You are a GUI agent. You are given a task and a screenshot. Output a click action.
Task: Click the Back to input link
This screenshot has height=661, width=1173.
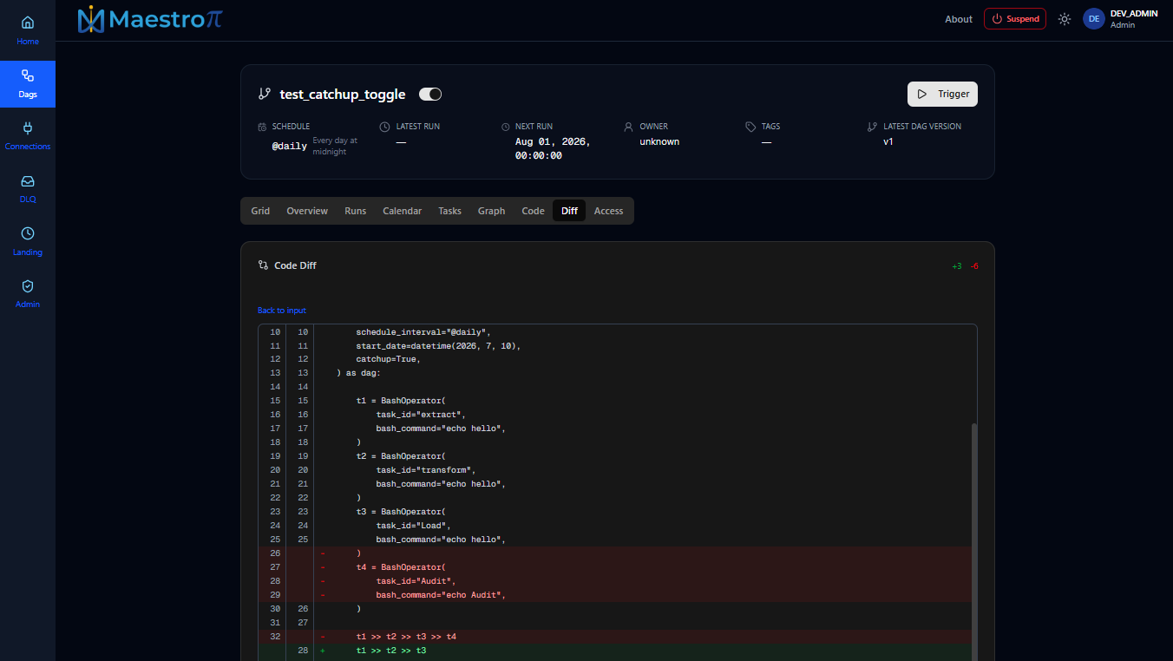282,311
